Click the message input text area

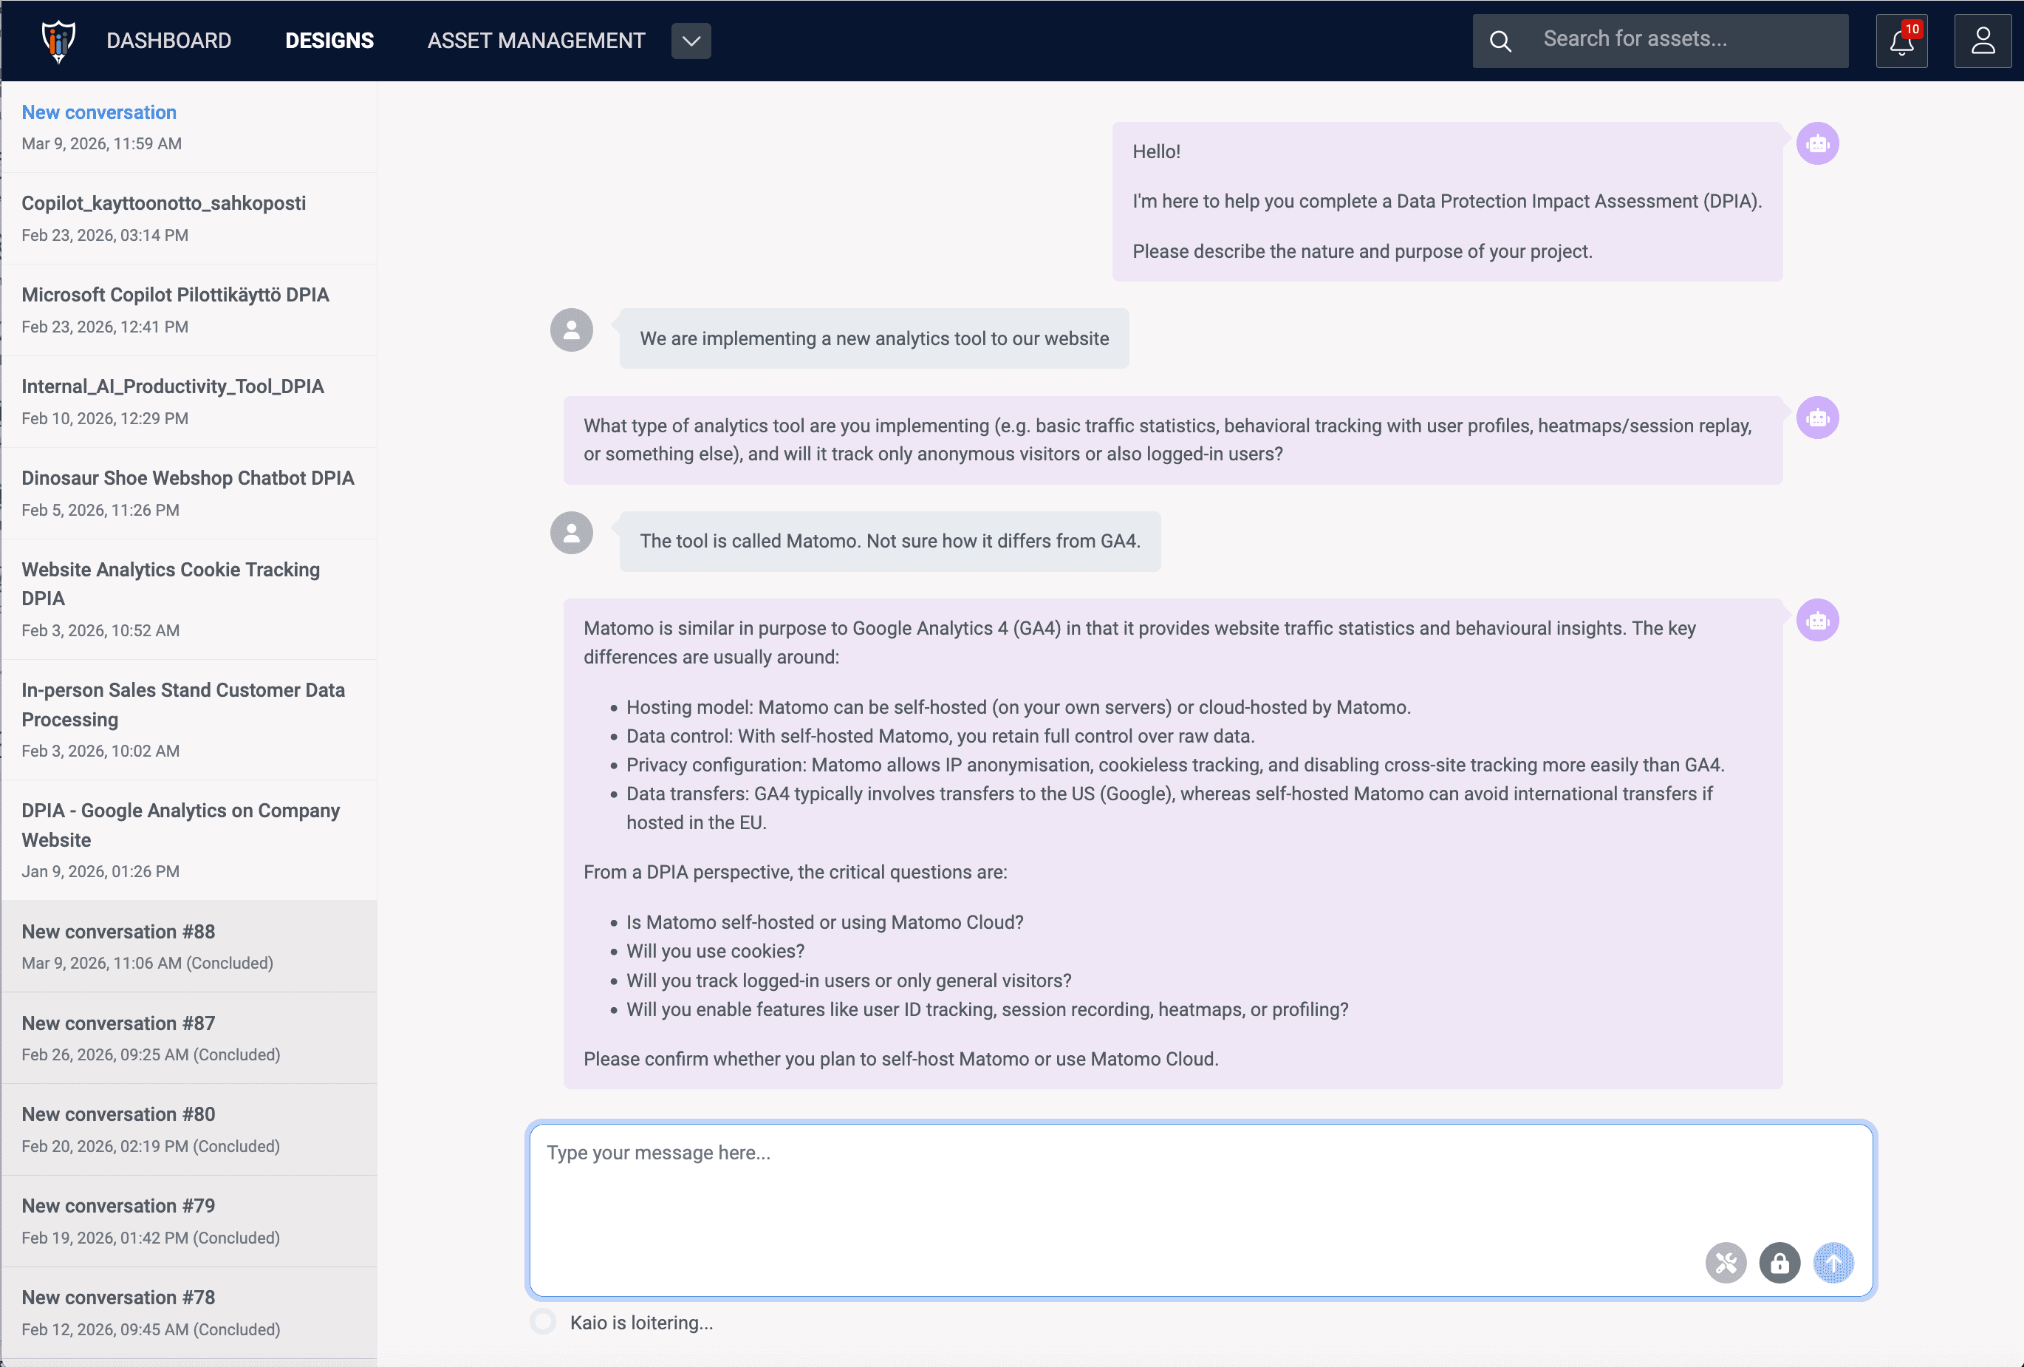tap(1201, 1210)
